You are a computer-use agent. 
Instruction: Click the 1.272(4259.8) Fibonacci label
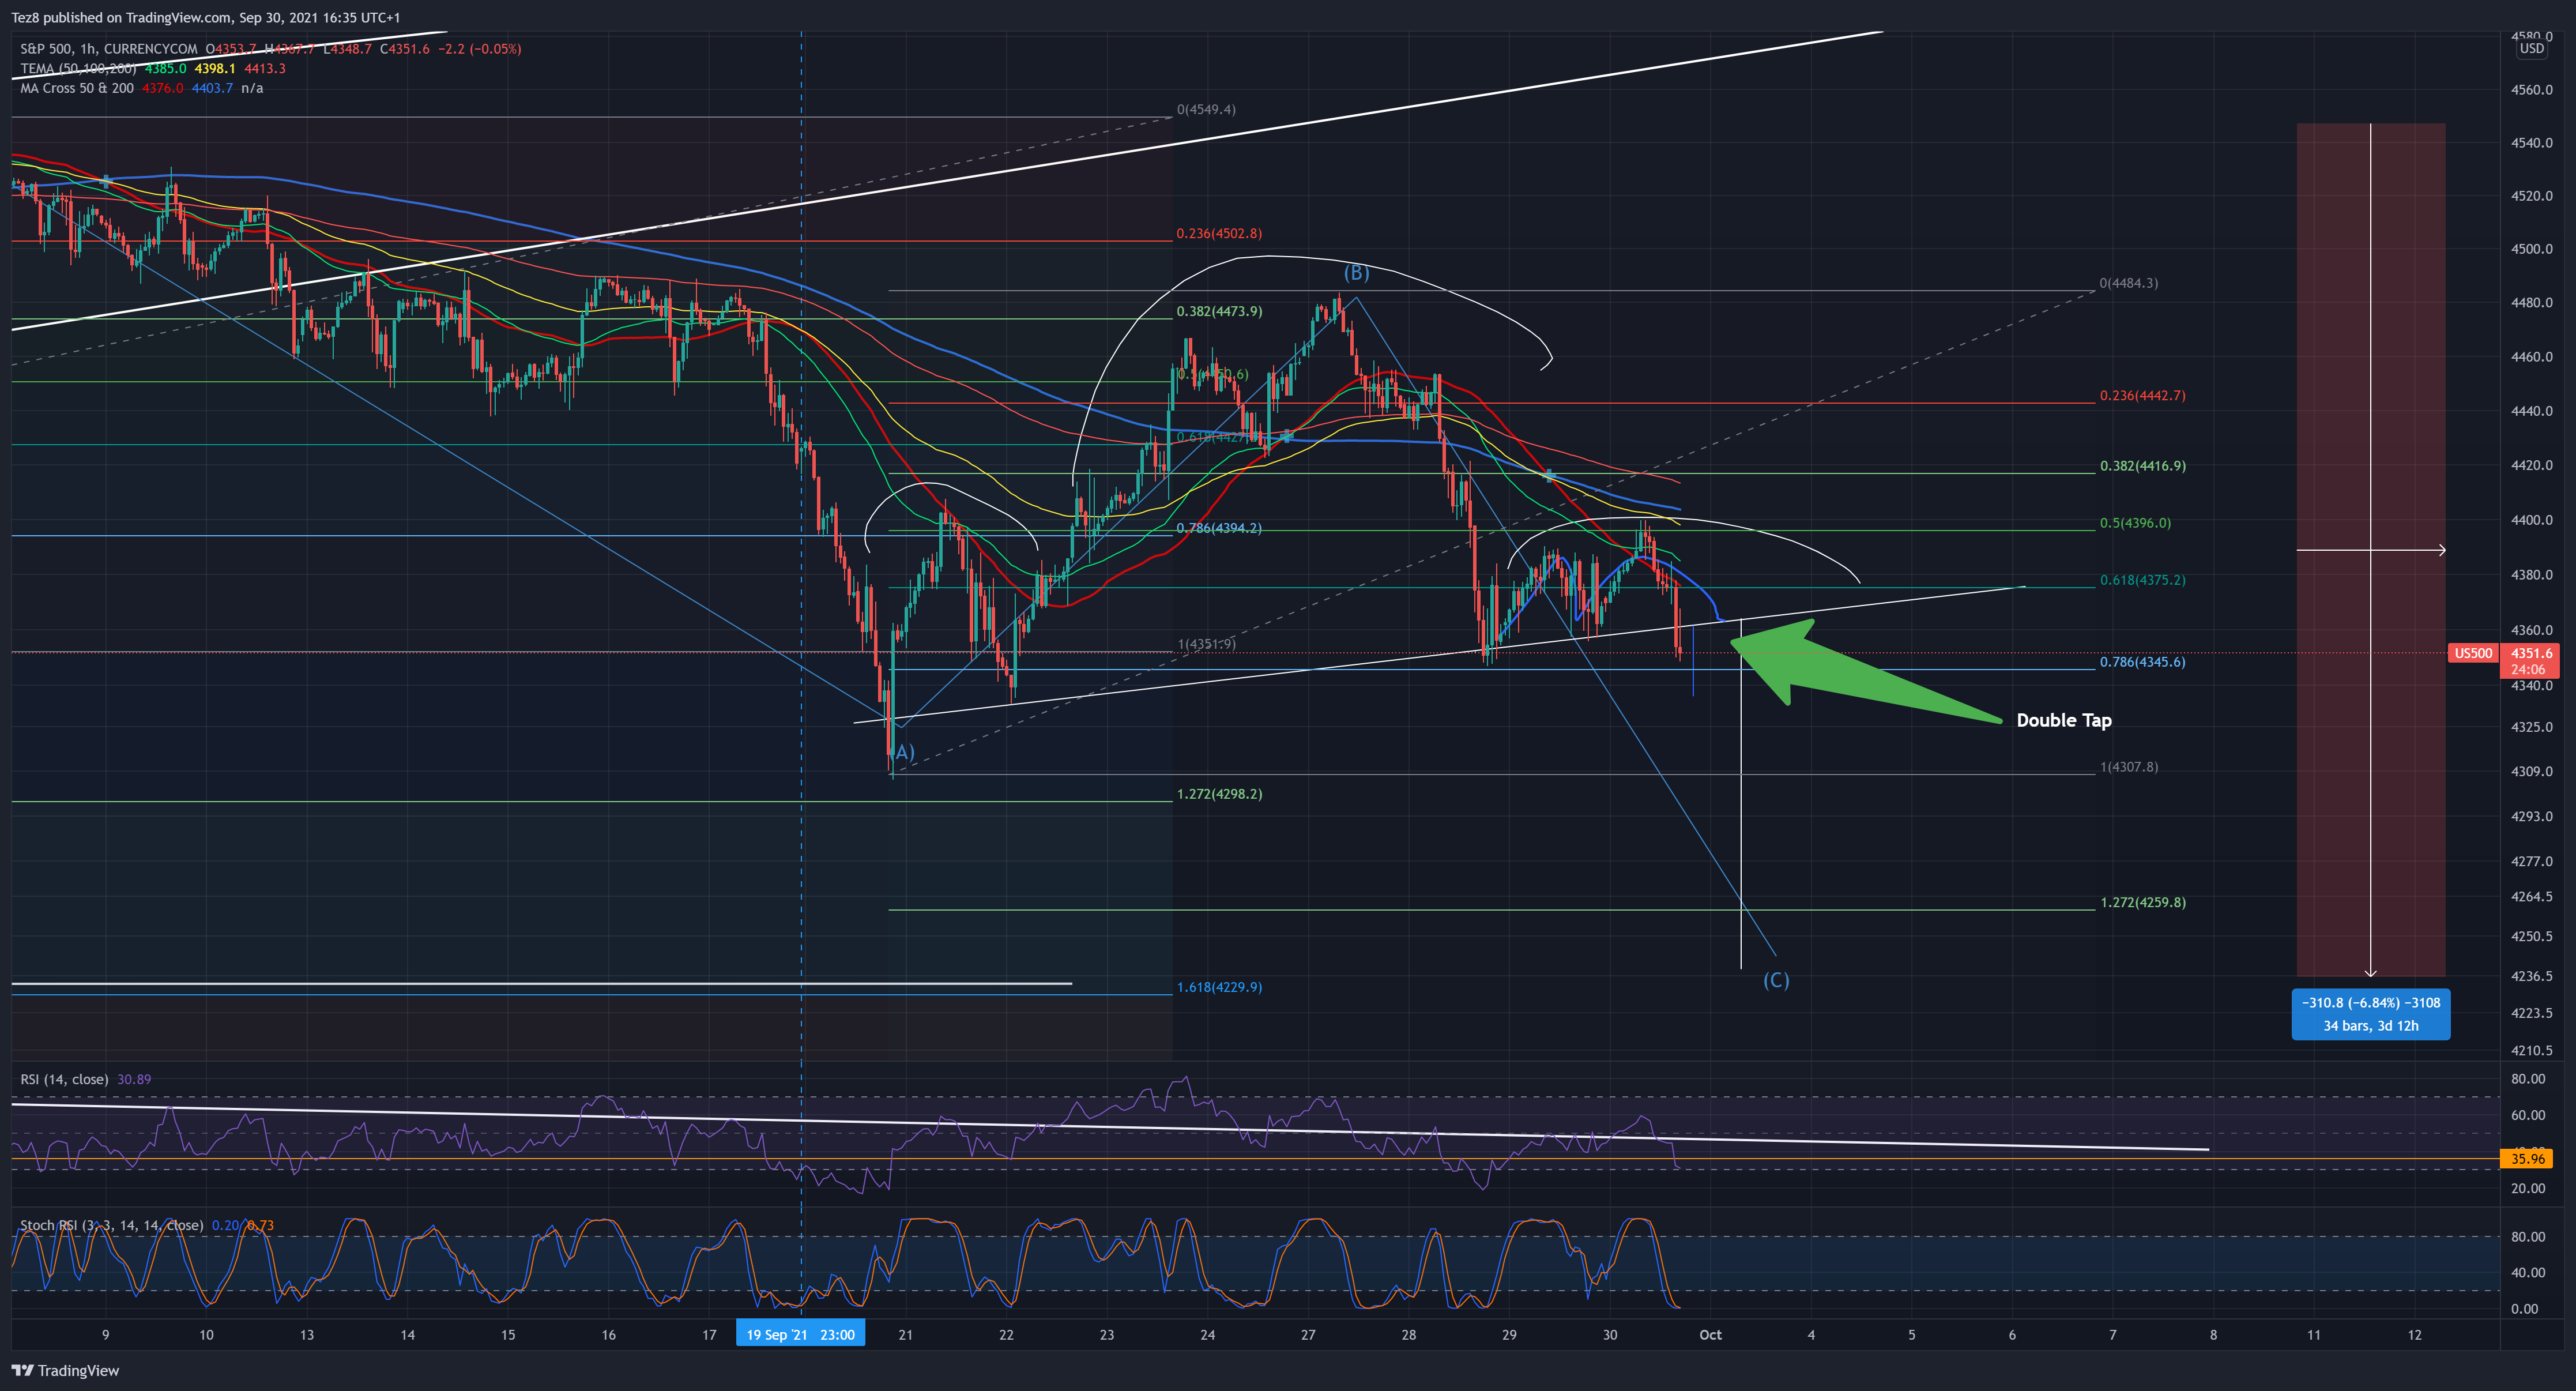(x=2142, y=902)
